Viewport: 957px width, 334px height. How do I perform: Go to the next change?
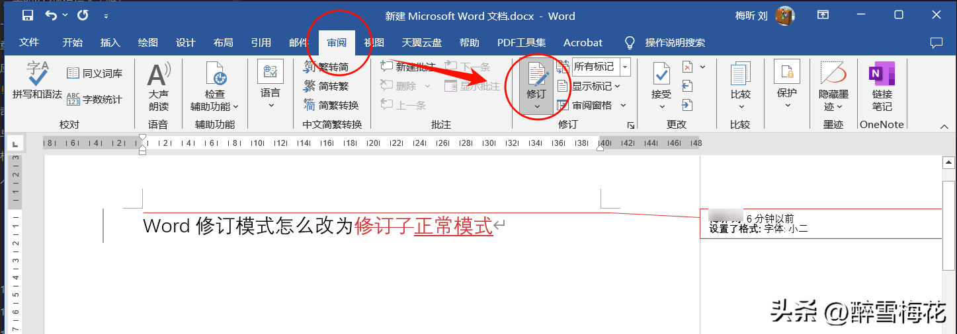(687, 105)
